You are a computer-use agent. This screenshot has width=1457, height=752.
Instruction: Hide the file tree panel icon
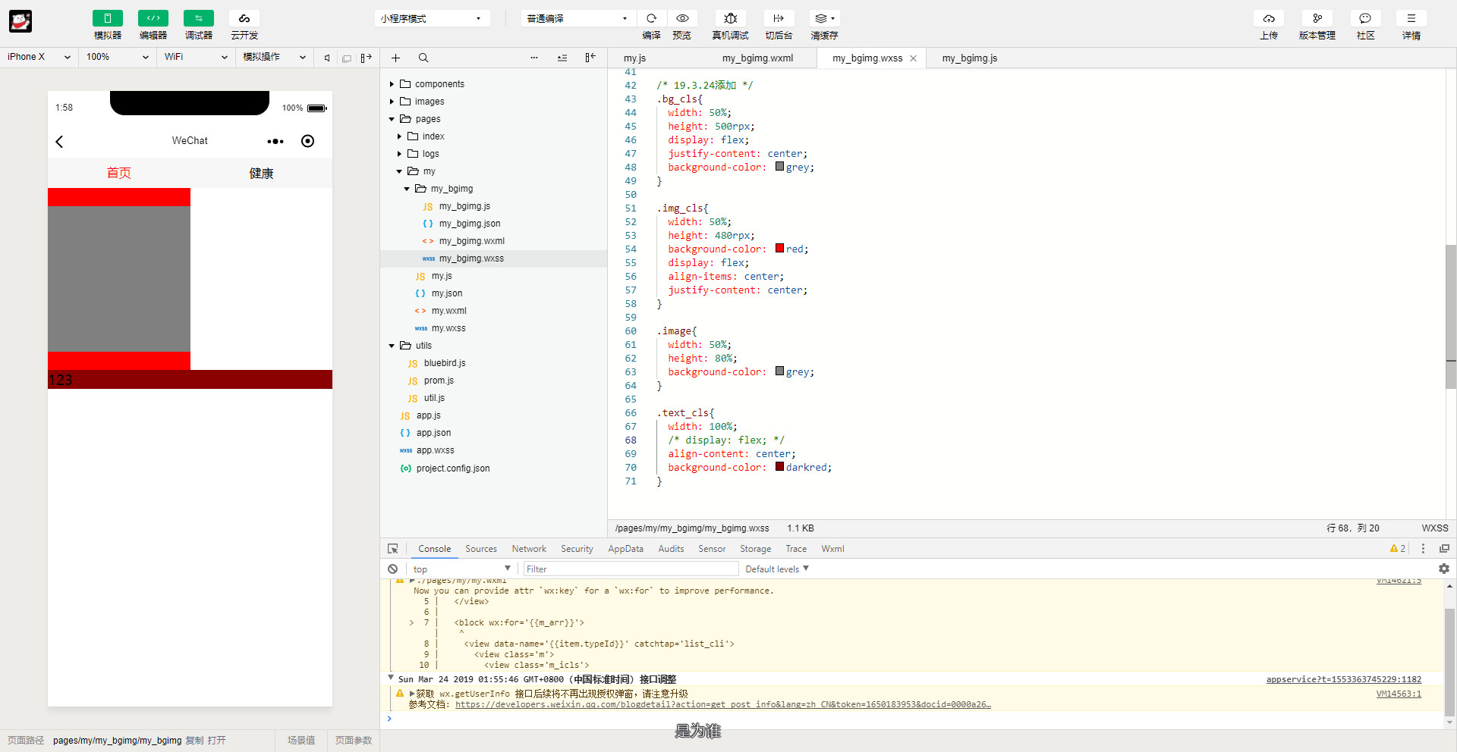tap(590, 58)
